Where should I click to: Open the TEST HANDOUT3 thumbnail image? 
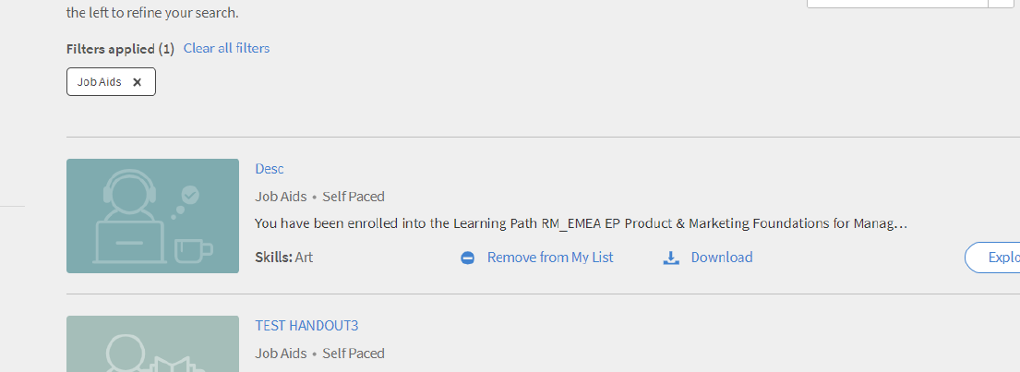(152, 344)
